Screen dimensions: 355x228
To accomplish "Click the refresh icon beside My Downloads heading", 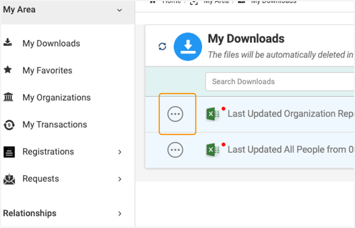I will point(162,46).
